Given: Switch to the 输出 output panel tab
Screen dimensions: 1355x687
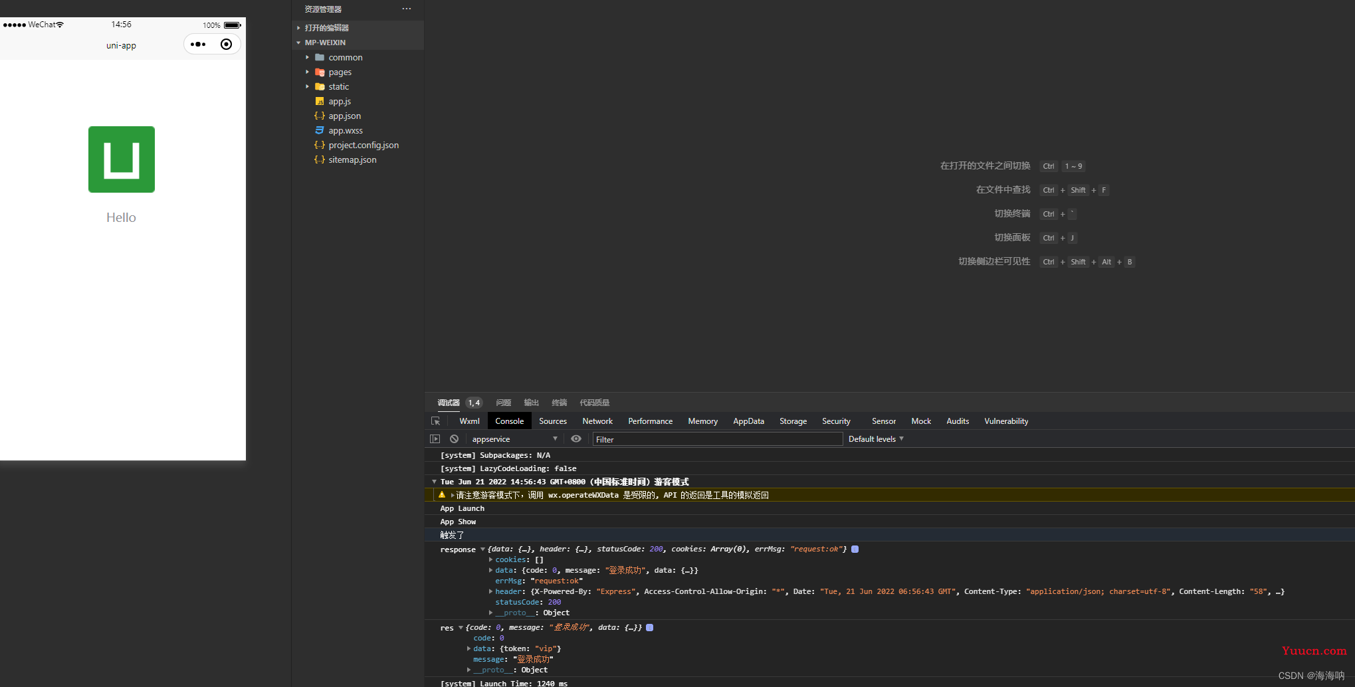Looking at the screenshot, I should [x=532, y=403].
